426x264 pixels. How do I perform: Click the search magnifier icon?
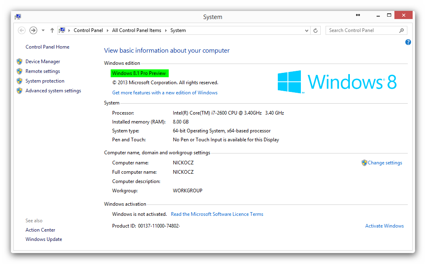[x=402, y=30]
